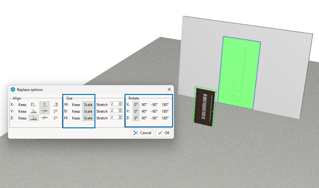Cancel the Replace options dialog
This screenshot has height=188, width=319.
[x=142, y=133]
